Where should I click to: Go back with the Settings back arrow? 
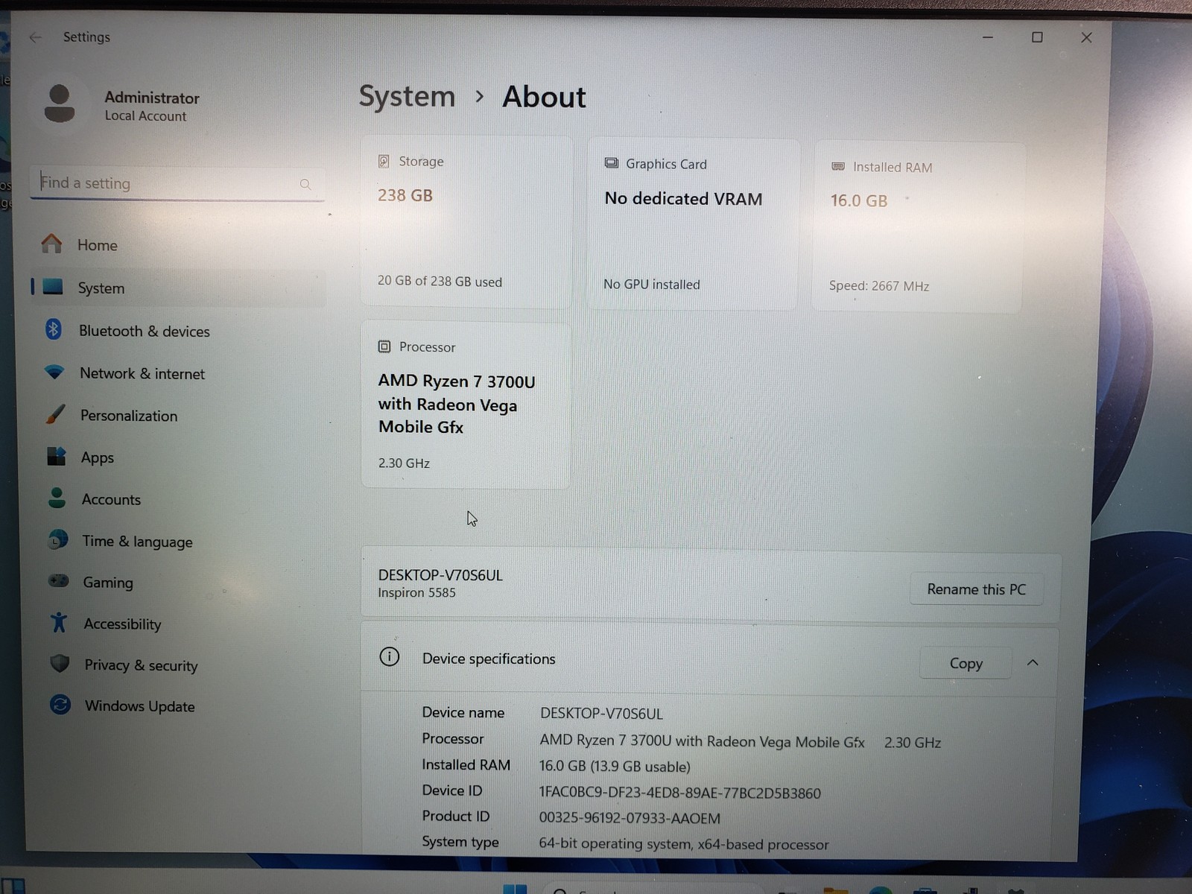point(35,37)
